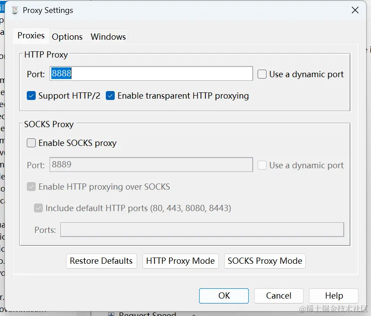This screenshot has width=371, height=316.
Task: Disable transparent HTTP proxying checkbox
Action: [110, 96]
